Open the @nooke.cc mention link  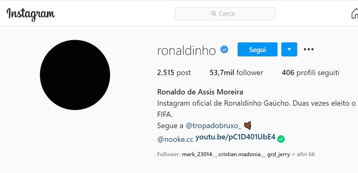coord(175,139)
